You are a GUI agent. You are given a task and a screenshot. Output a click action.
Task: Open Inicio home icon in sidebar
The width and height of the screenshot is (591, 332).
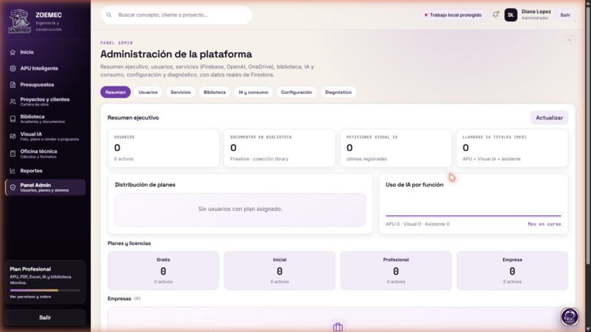[12, 52]
